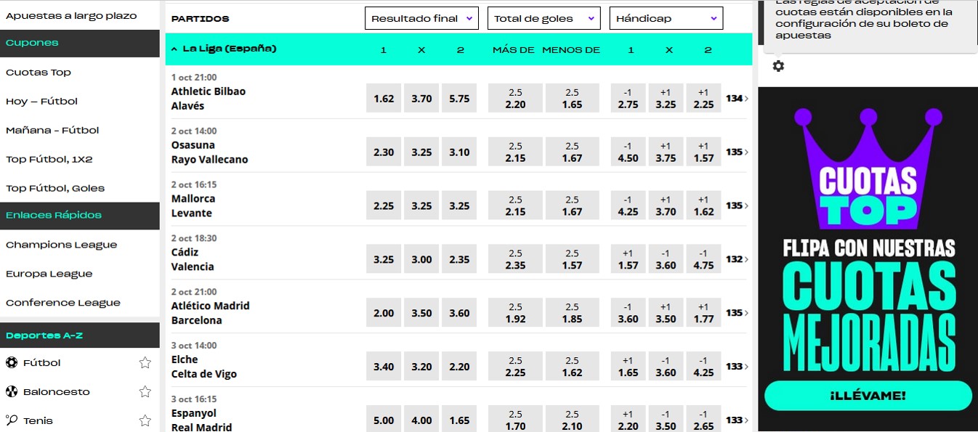Open the Hándicap dropdown

[666, 19]
